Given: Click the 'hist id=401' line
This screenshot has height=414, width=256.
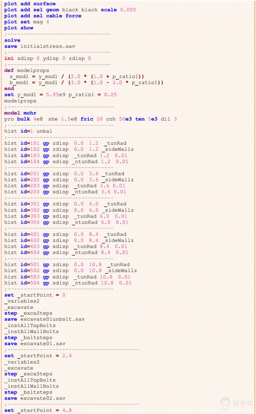Looking at the screenshot, I should tap(65, 234).
